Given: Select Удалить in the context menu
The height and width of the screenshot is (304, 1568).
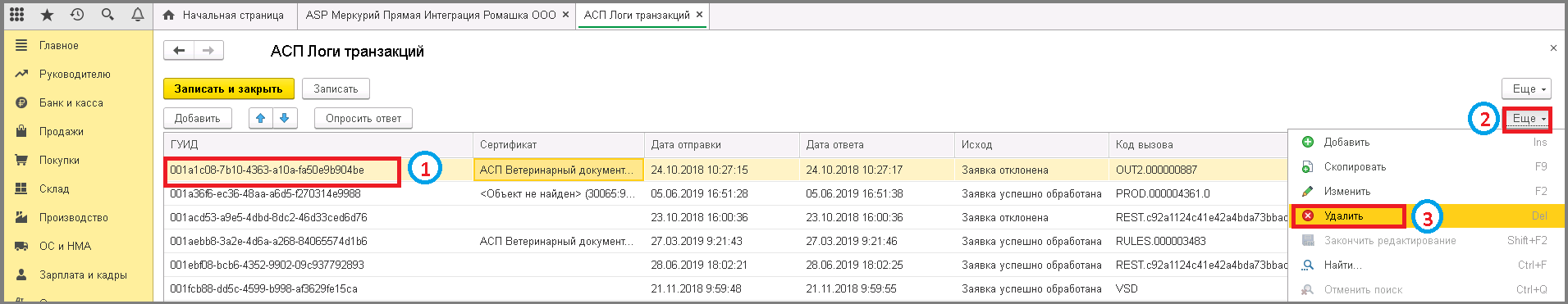Looking at the screenshot, I should [x=1344, y=216].
